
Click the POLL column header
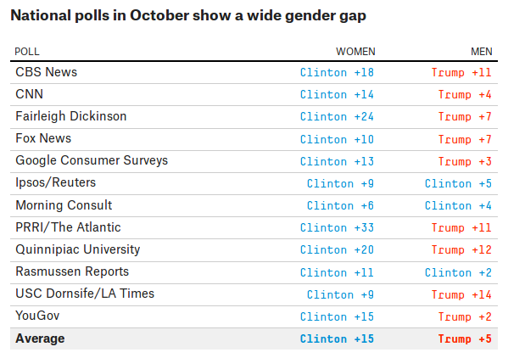pos(27,52)
